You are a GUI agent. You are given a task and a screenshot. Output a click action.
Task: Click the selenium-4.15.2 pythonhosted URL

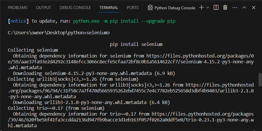131,62
